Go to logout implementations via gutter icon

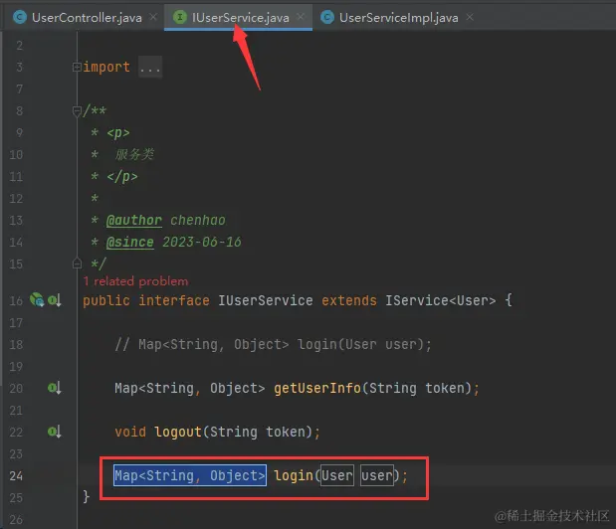tap(54, 432)
